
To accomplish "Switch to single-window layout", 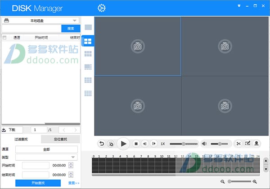I will pos(88,27).
